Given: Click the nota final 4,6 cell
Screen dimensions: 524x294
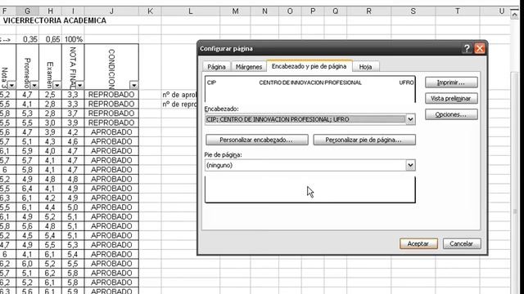Looking at the screenshot, I should [x=73, y=141].
